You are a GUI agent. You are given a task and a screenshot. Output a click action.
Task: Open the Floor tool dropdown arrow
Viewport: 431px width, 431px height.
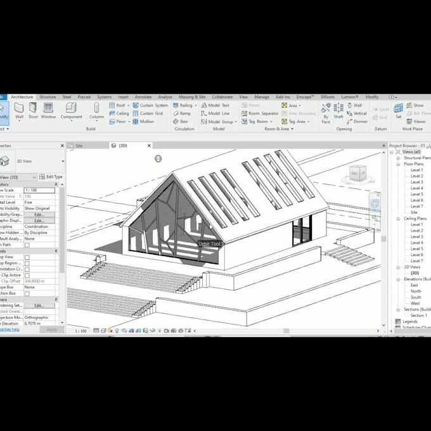coord(129,122)
